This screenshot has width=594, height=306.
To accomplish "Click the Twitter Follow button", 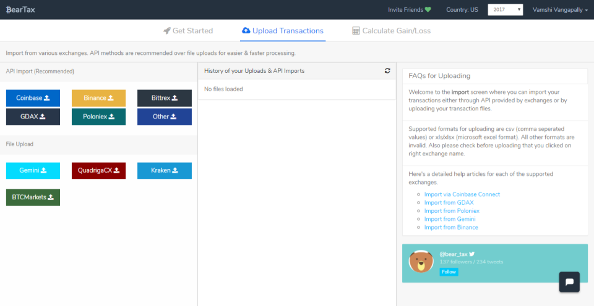I will 449,272.
